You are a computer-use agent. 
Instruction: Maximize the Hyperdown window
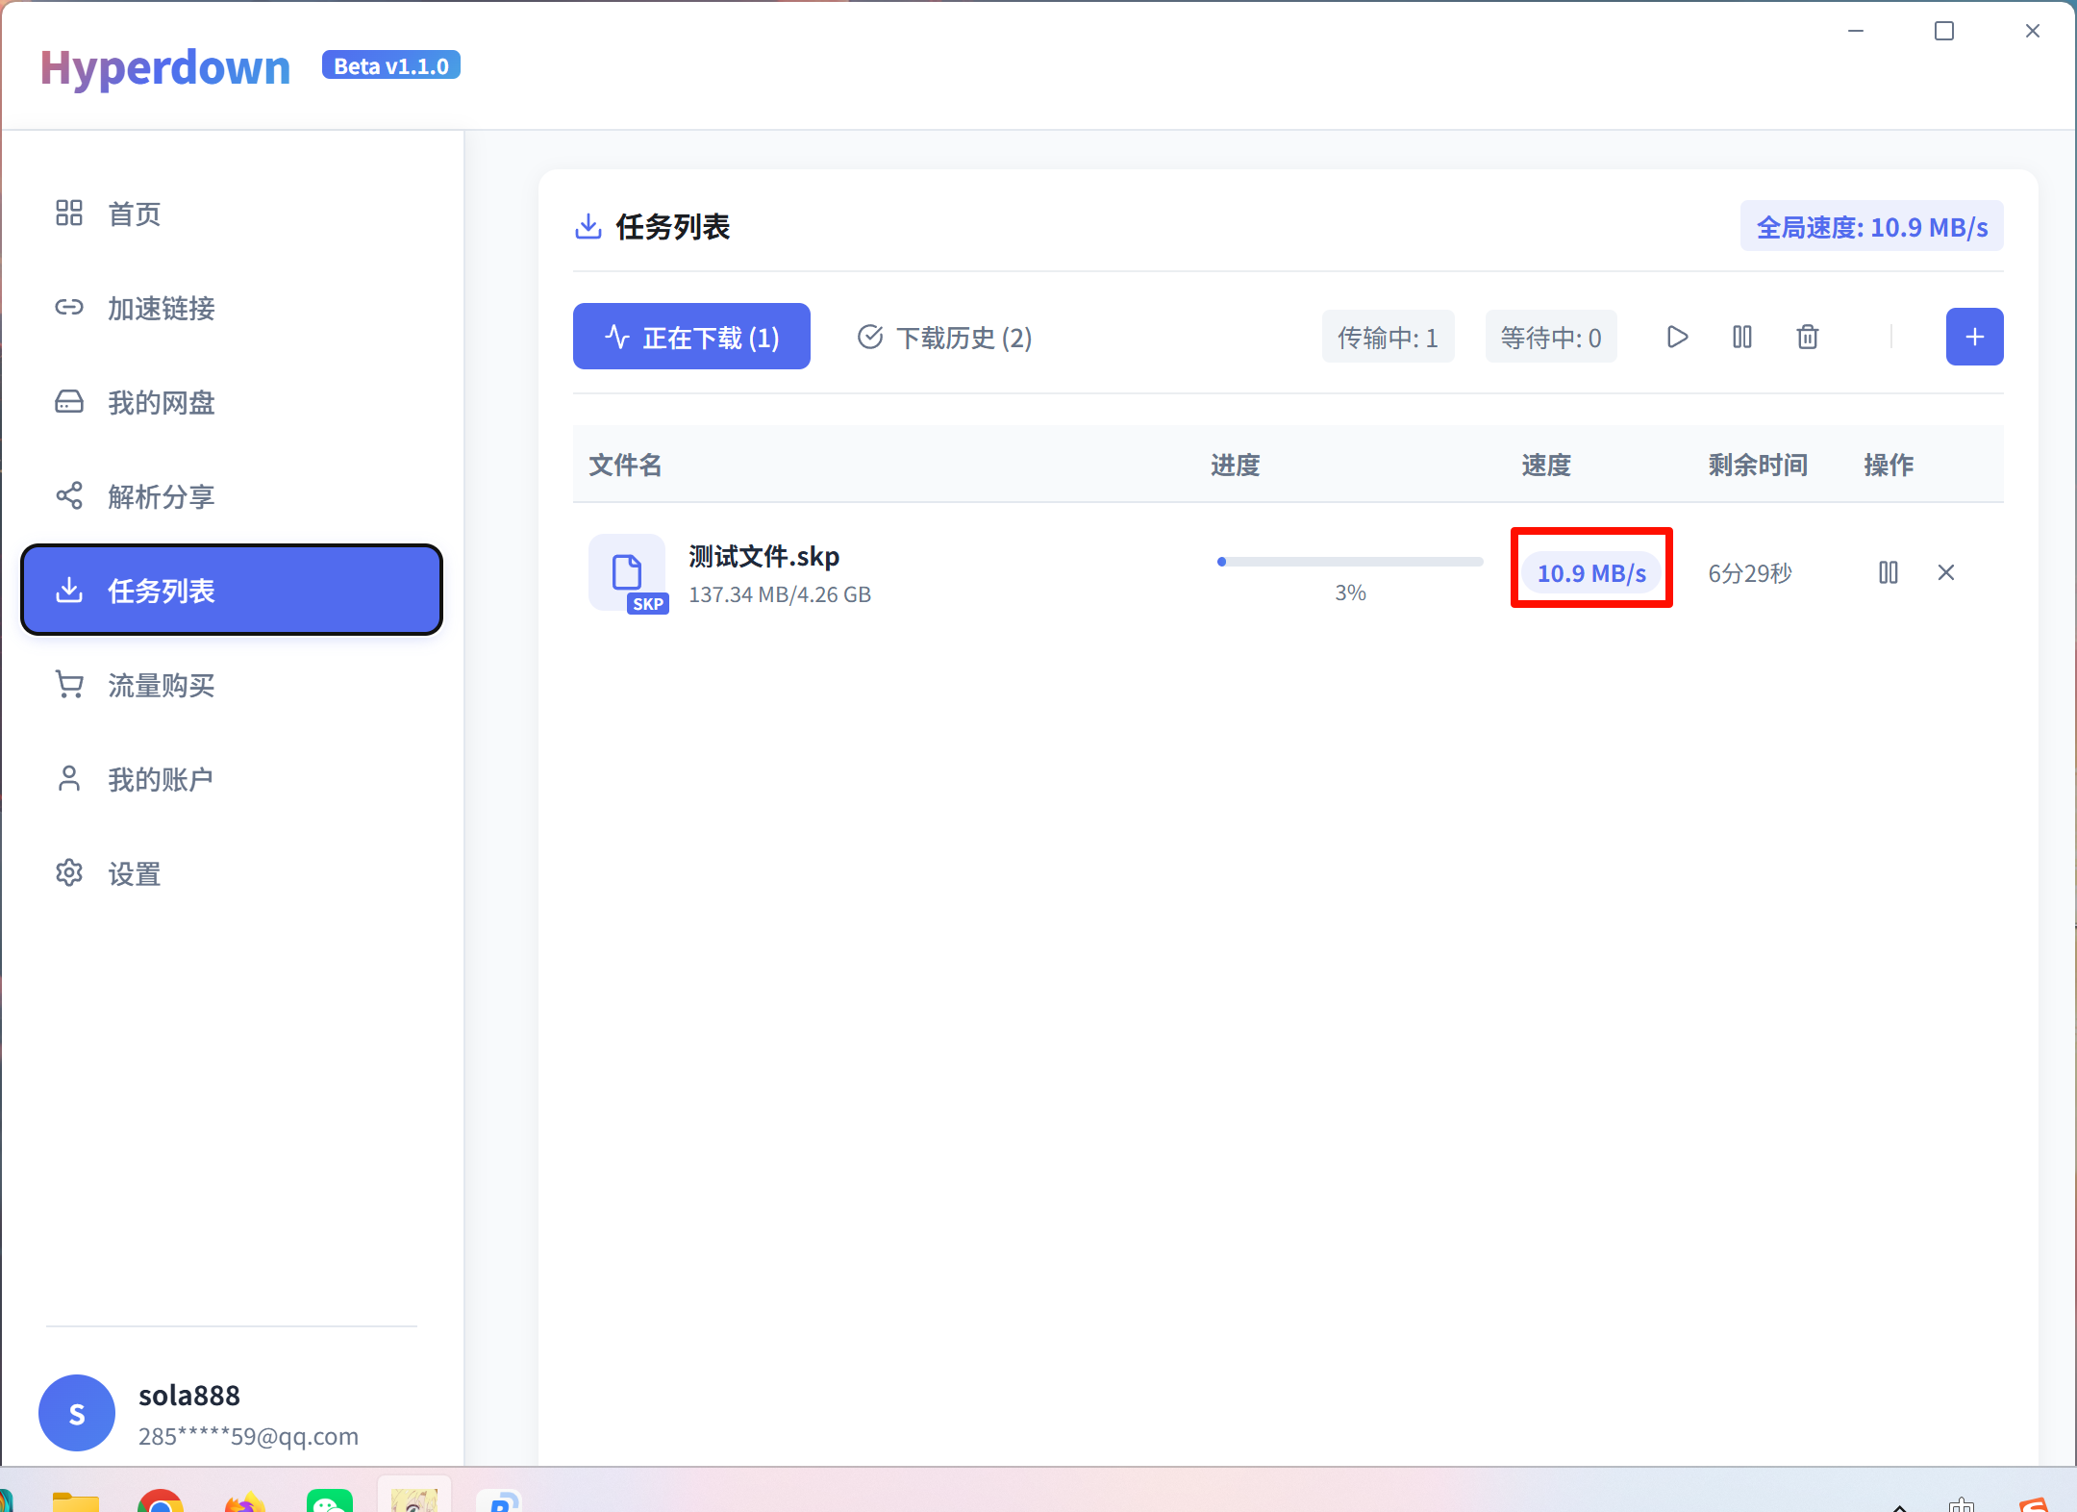[x=1944, y=31]
